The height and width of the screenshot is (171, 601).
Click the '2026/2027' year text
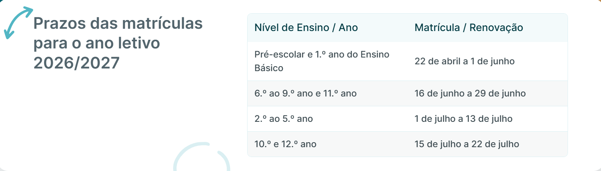click(x=76, y=63)
